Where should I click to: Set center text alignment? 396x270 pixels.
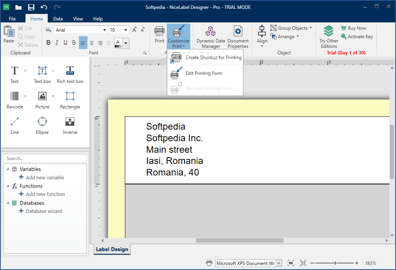click(92, 43)
